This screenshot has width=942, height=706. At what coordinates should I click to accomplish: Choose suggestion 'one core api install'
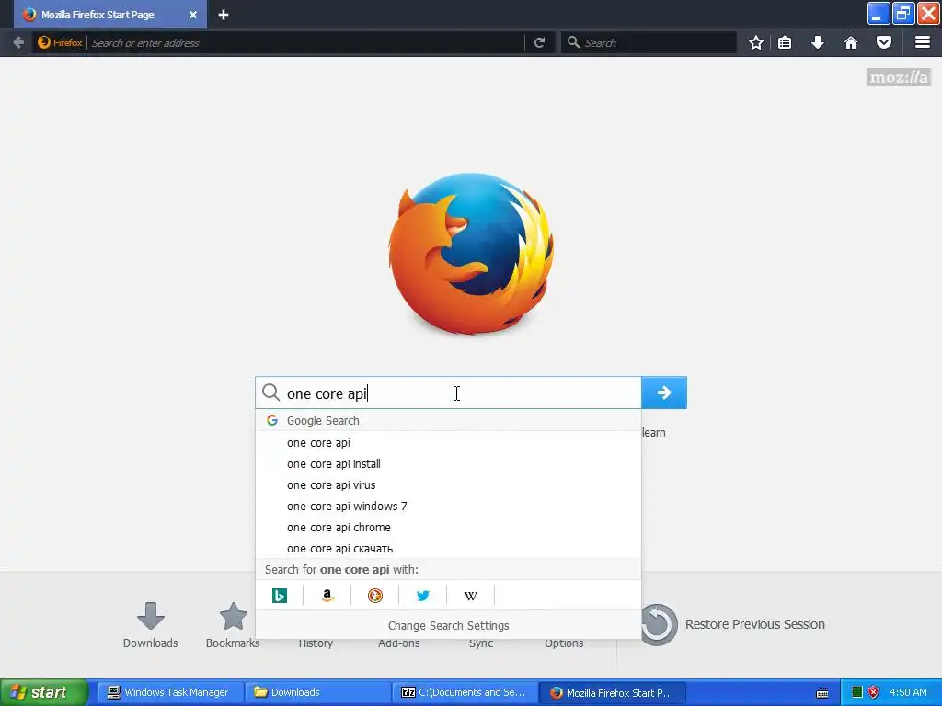pos(448,464)
